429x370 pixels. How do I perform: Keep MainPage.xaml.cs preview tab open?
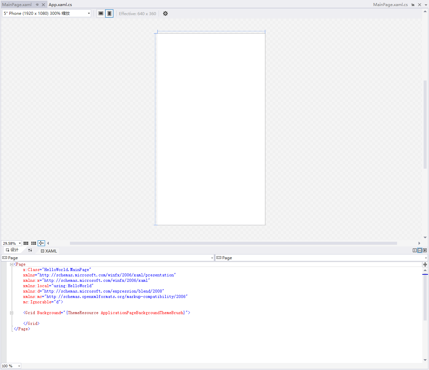click(x=413, y=5)
